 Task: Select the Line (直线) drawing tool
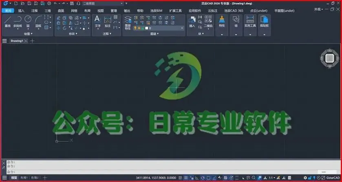tap(8, 22)
